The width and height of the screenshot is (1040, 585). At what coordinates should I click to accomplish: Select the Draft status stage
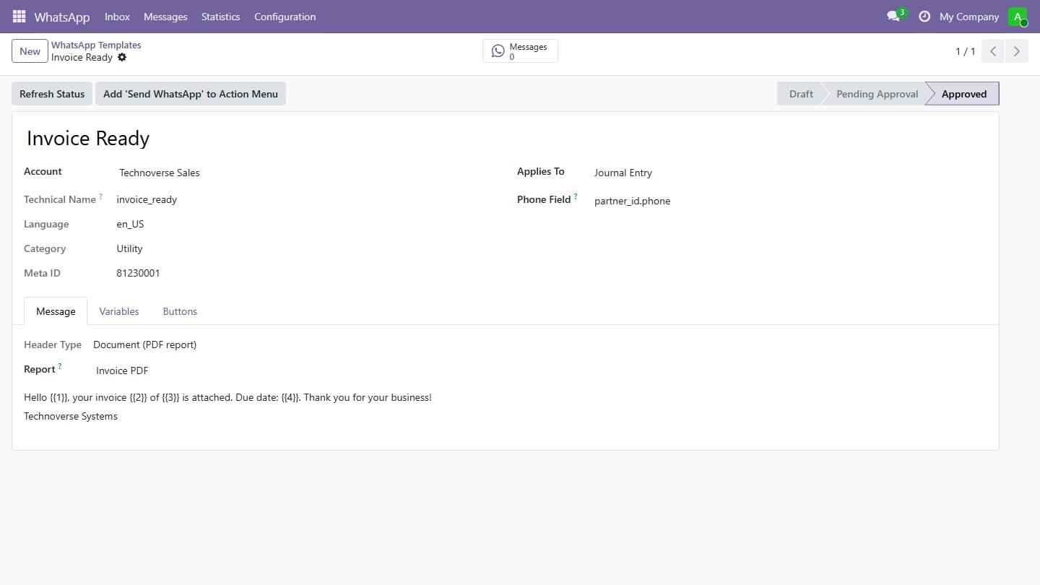click(x=800, y=94)
